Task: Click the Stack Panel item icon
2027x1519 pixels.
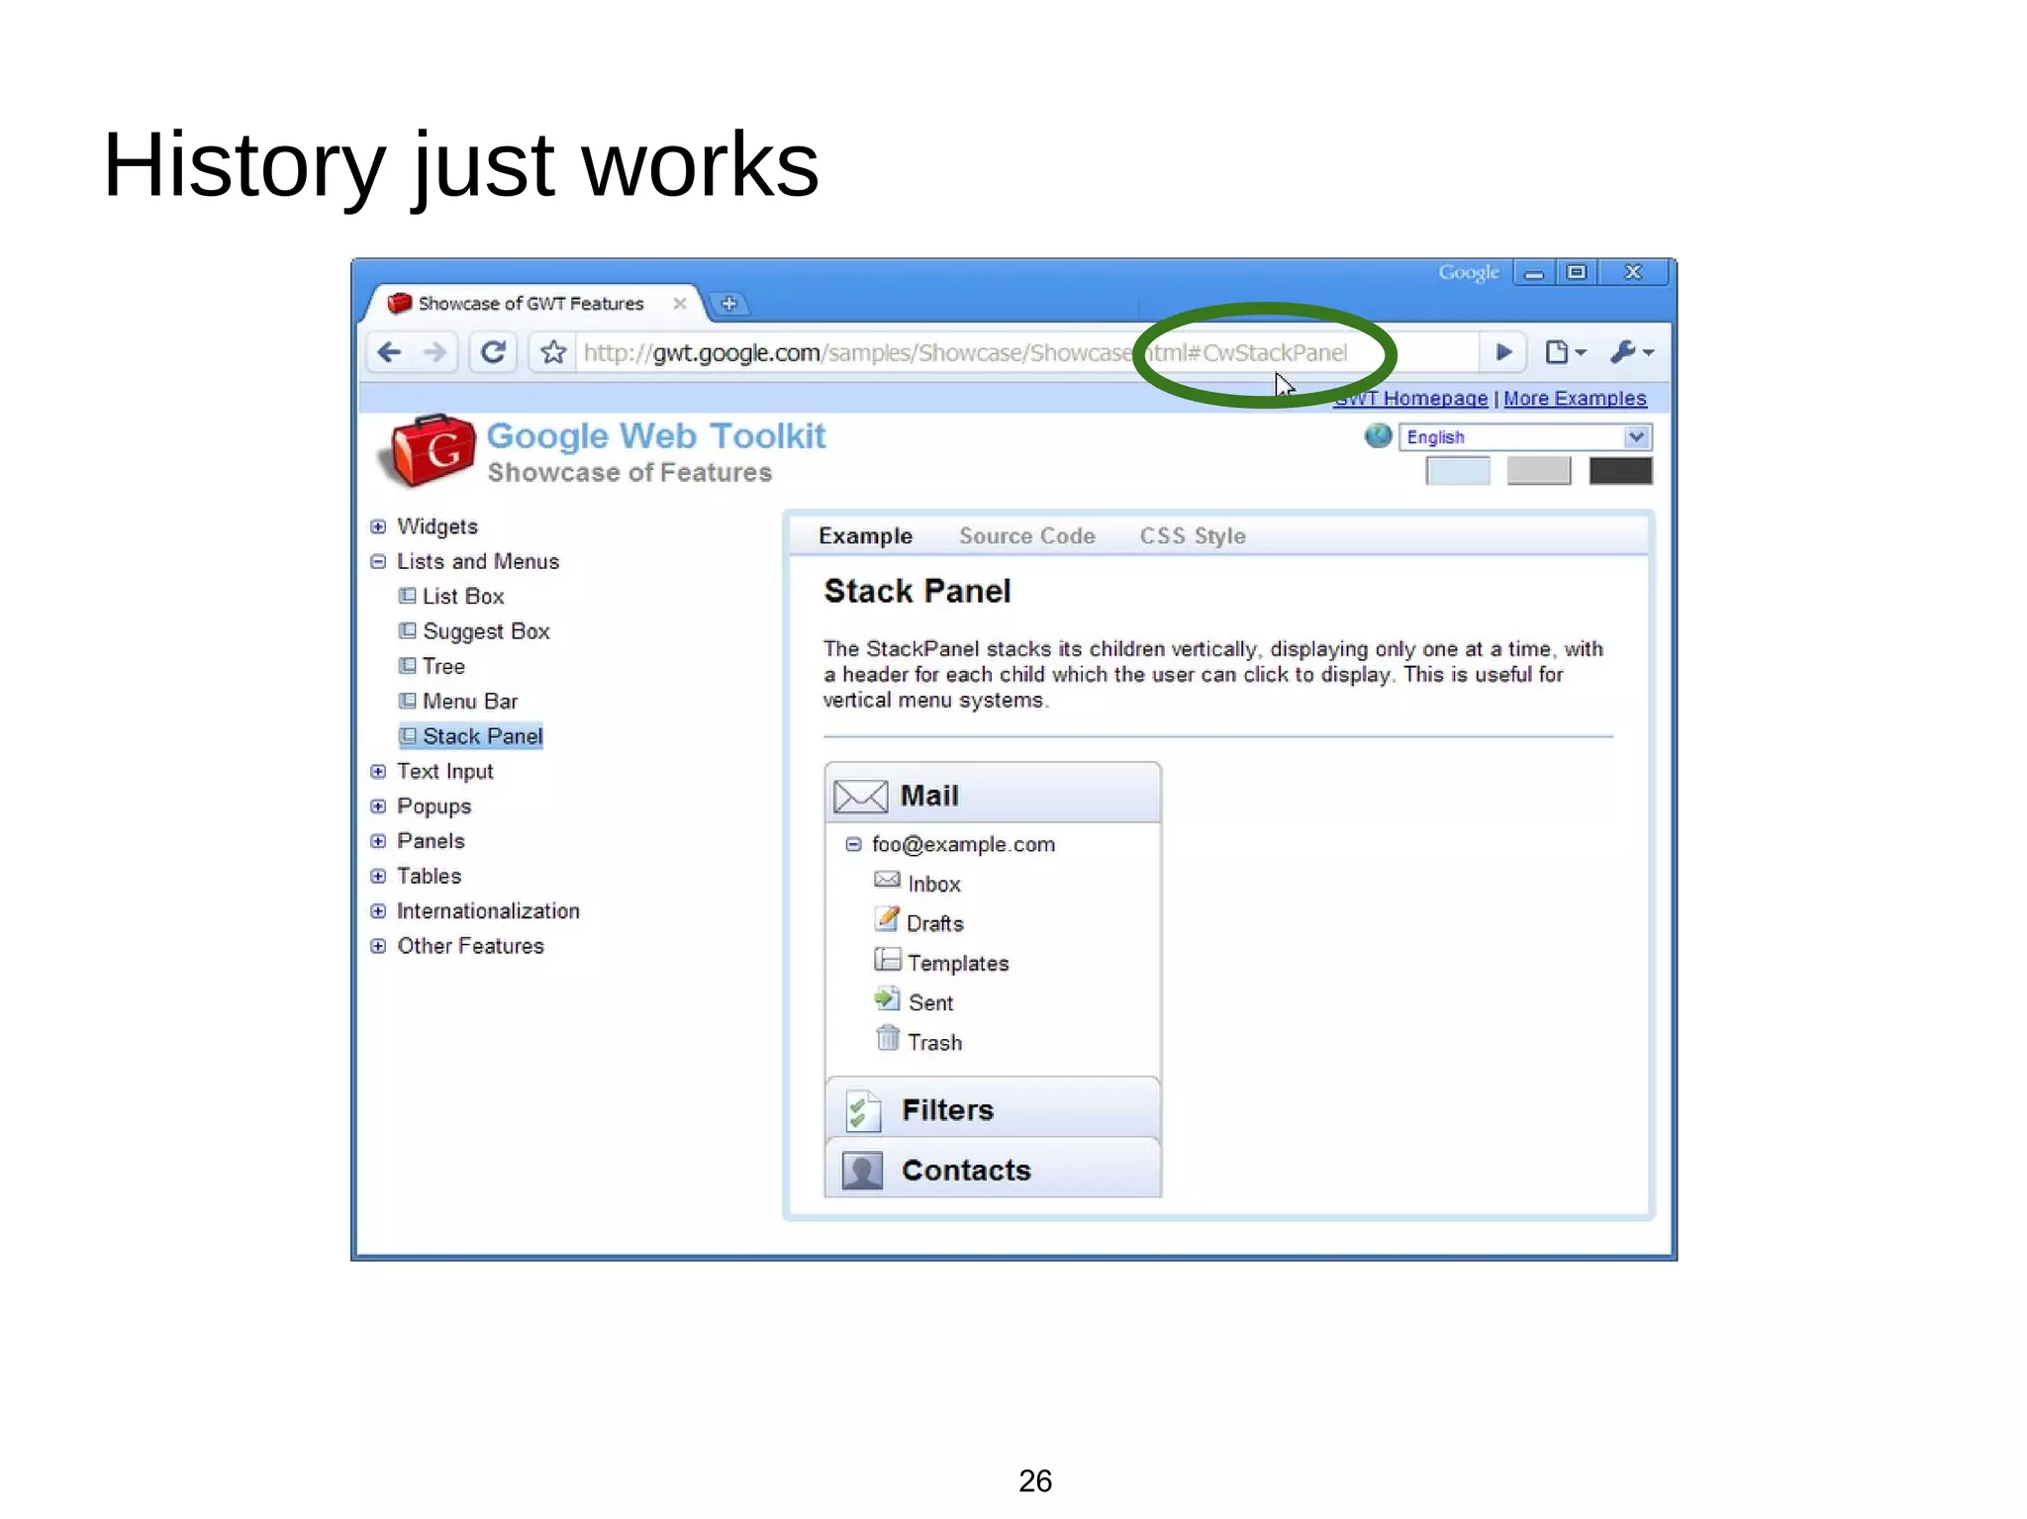Action: [408, 735]
